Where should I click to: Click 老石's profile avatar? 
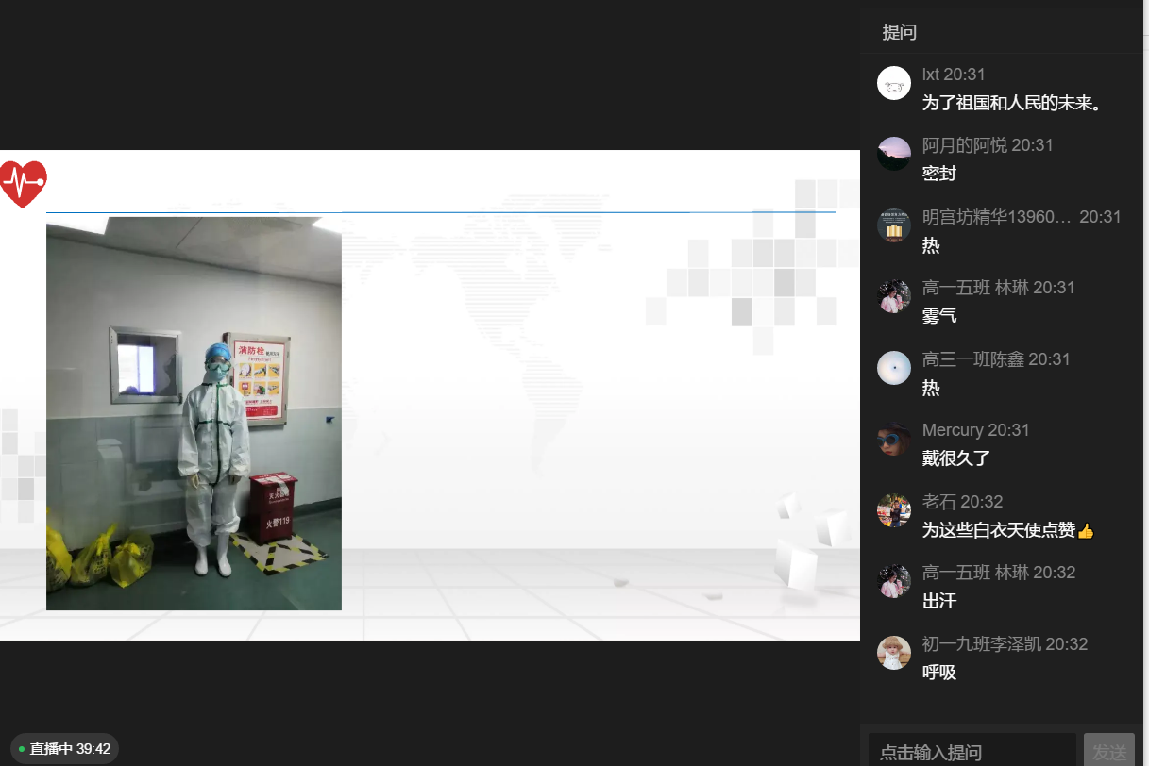(893, 510)
